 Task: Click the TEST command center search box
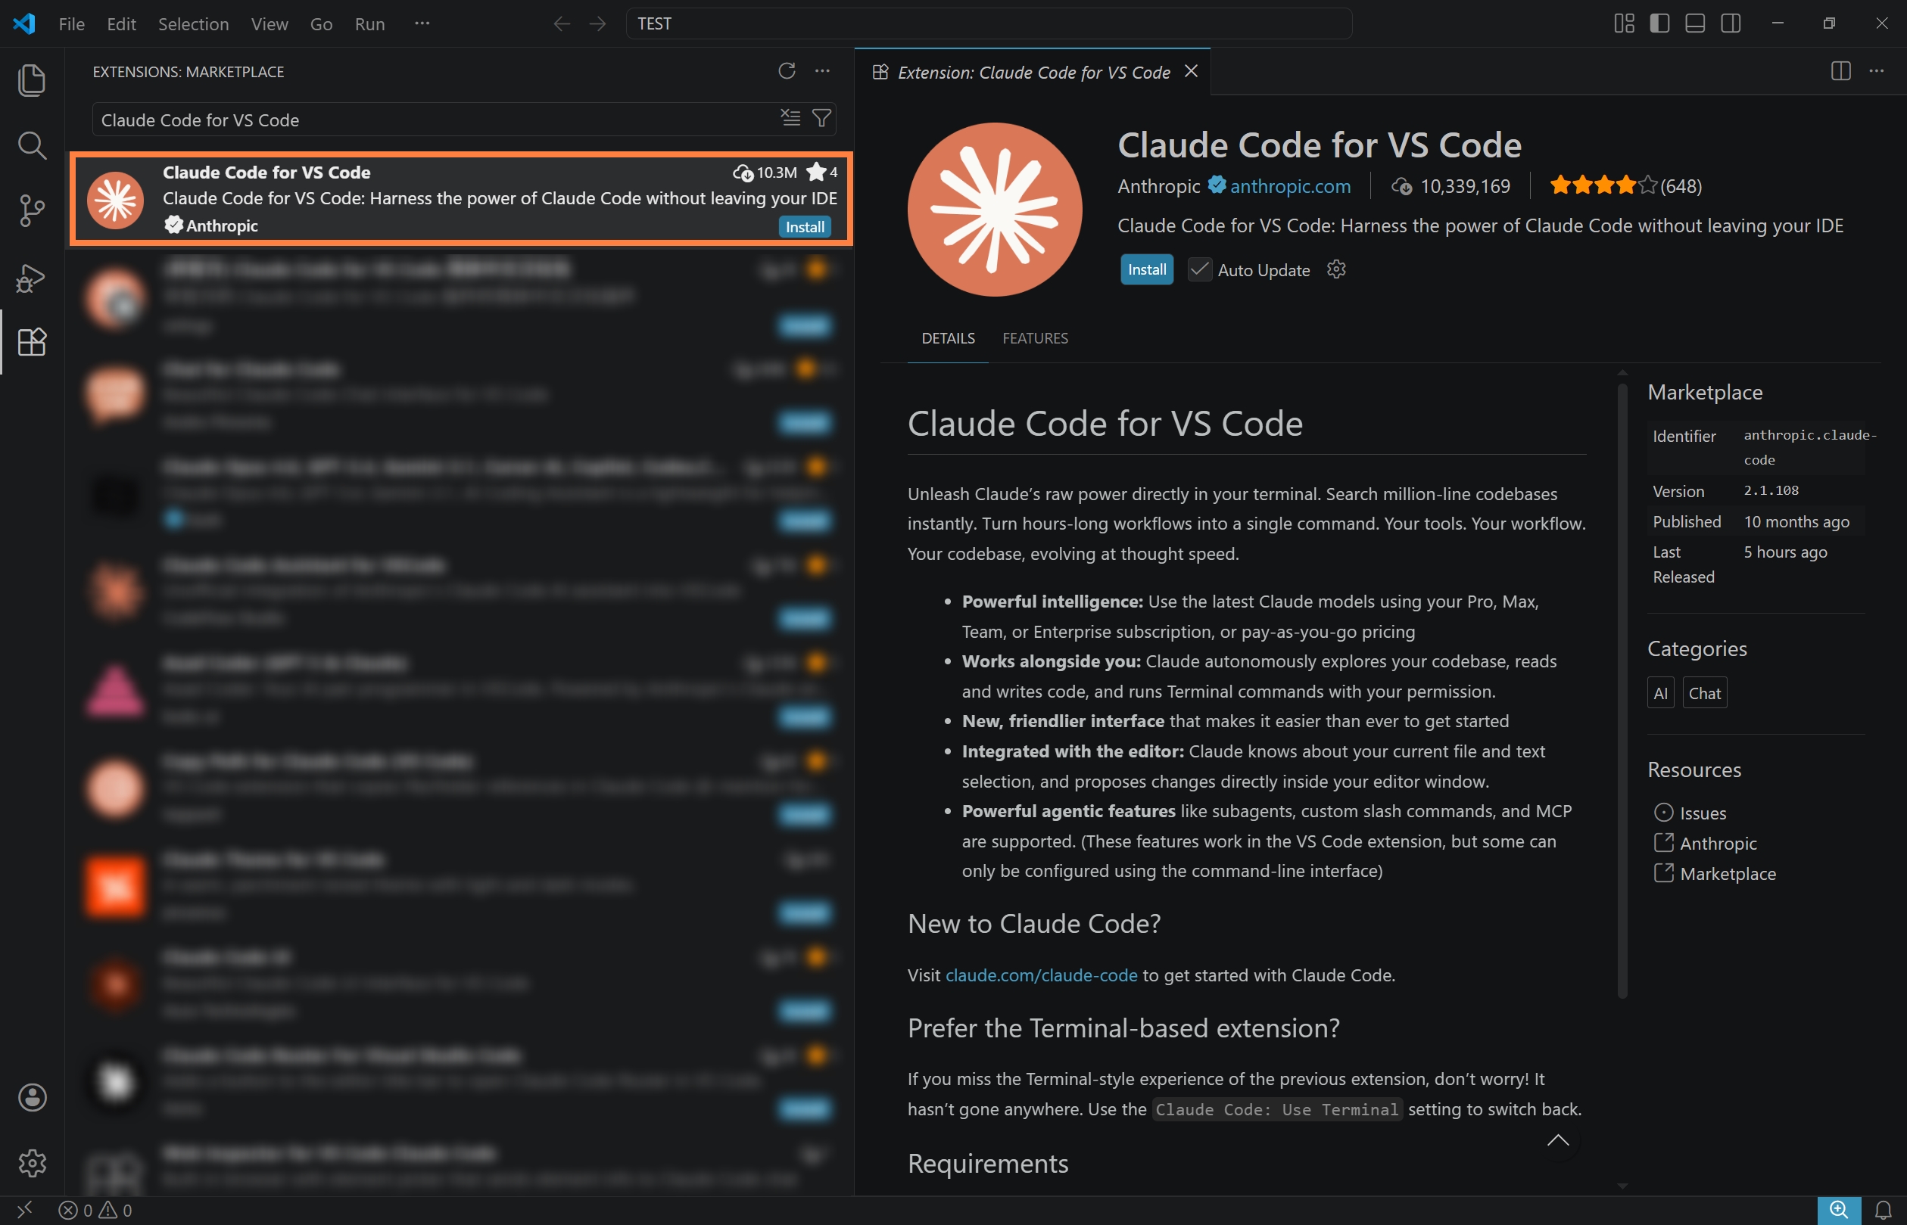(x=989, y=24)
